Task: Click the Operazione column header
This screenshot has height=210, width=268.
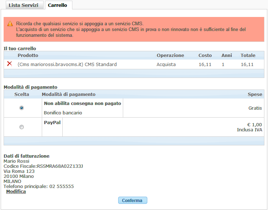Action: click(x=170, y=56)
